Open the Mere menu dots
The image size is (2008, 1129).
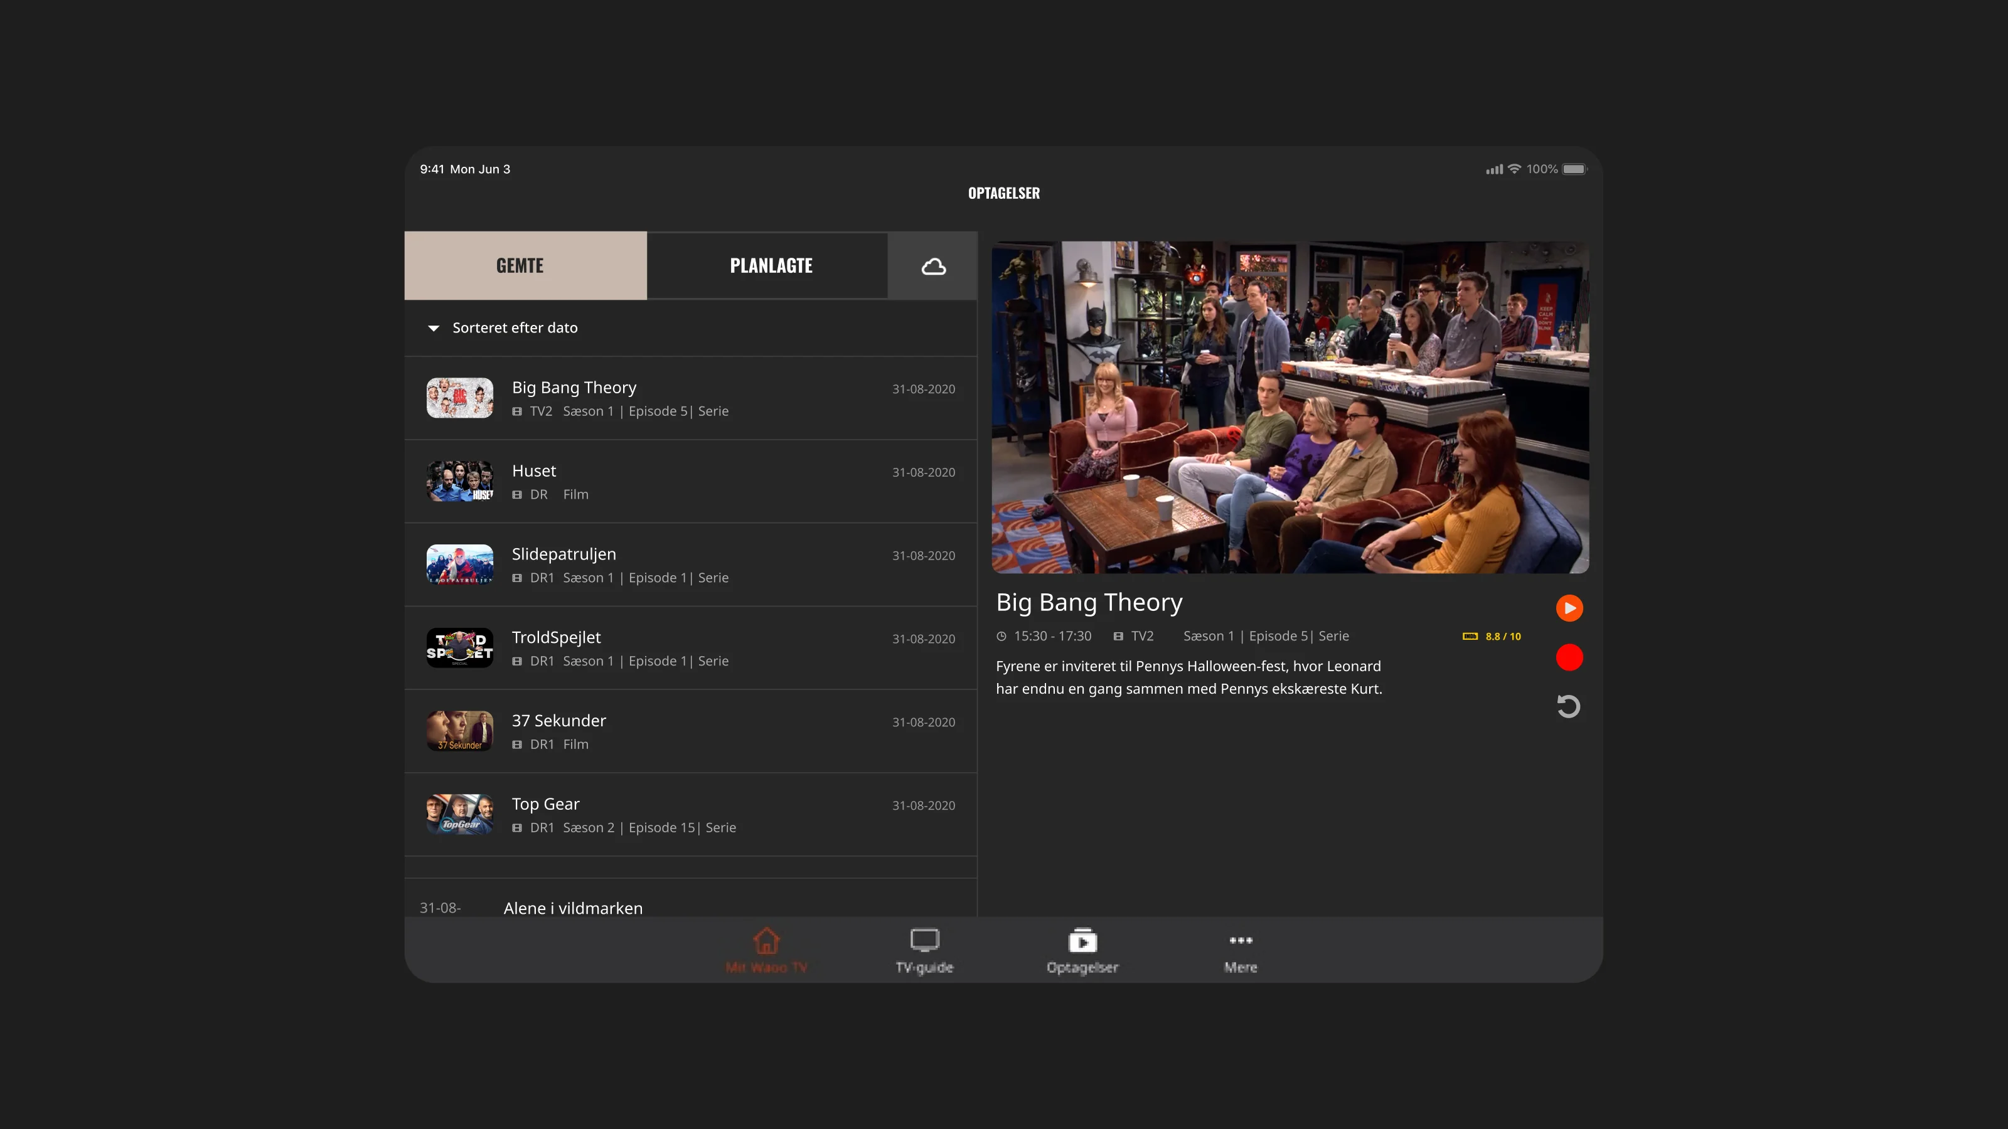click(x=1240, y=951)
